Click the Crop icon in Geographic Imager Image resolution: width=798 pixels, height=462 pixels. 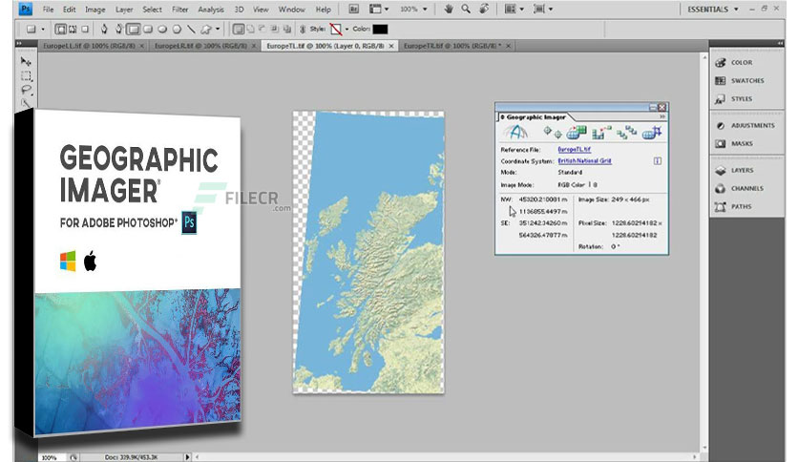652,133
